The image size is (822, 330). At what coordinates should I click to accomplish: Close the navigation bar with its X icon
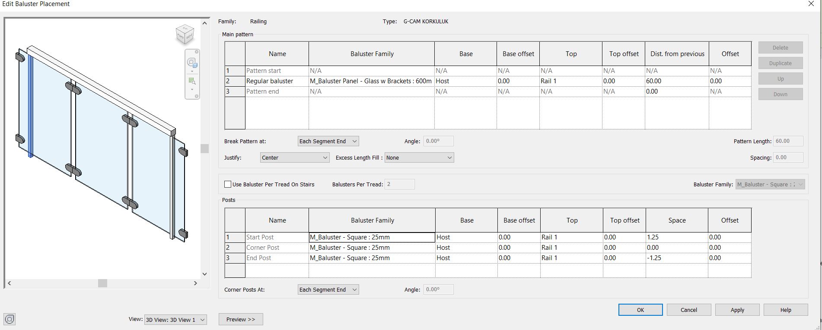pyautogui.click(x=197, y=51)
